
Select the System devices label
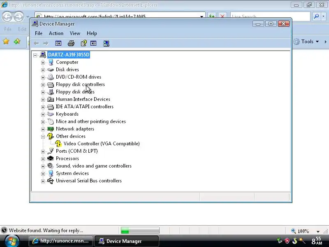point(72,173)
